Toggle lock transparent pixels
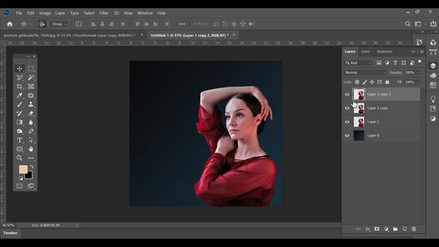Viewport: 439px width, 247px height. [357, 82]
